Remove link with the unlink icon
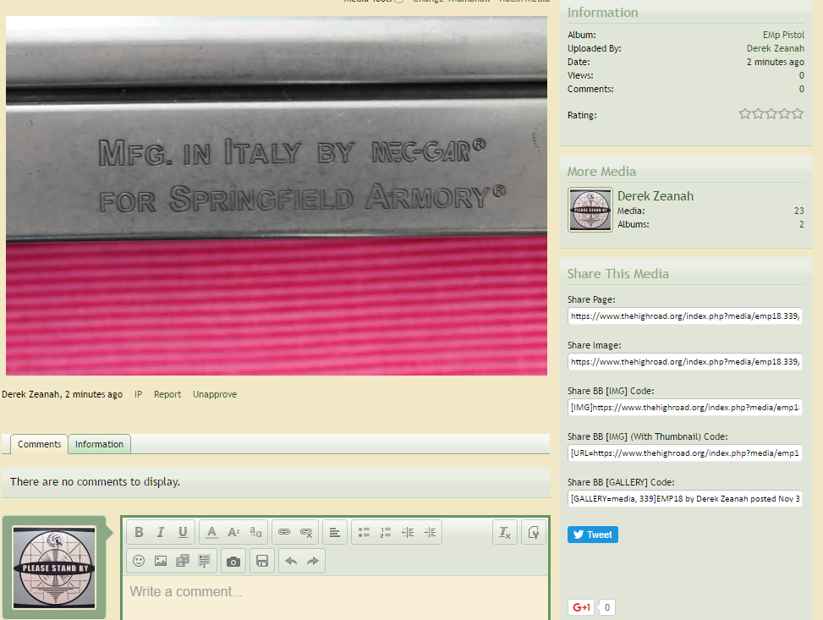This screenshot has width=823, height=620. 306,532
